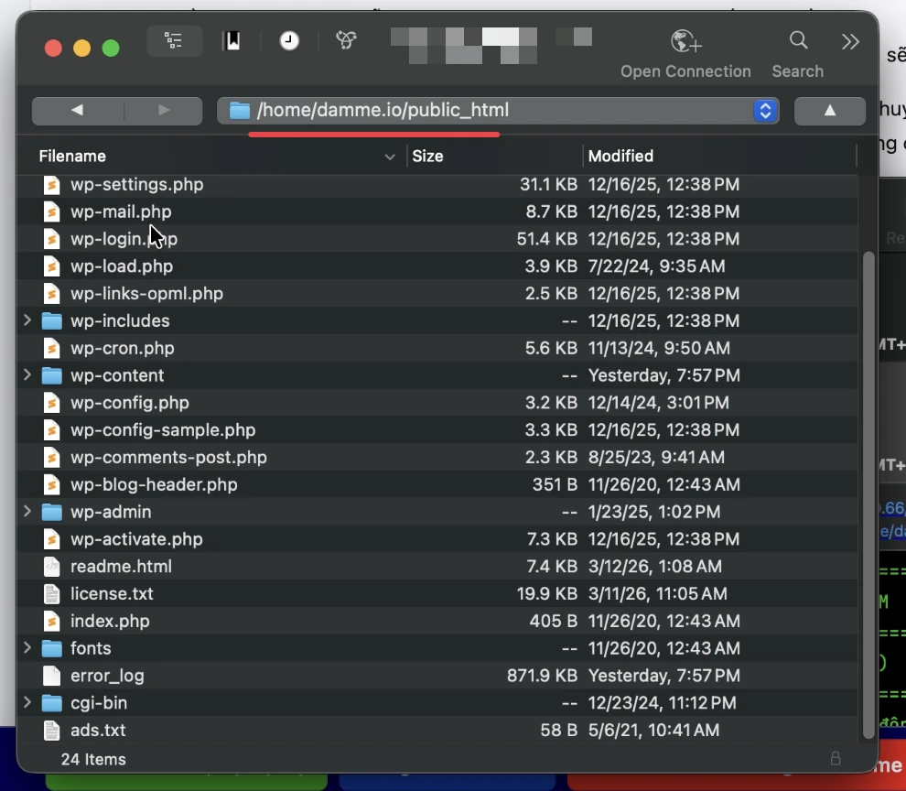Select the error_log filename

pos(107,676)
